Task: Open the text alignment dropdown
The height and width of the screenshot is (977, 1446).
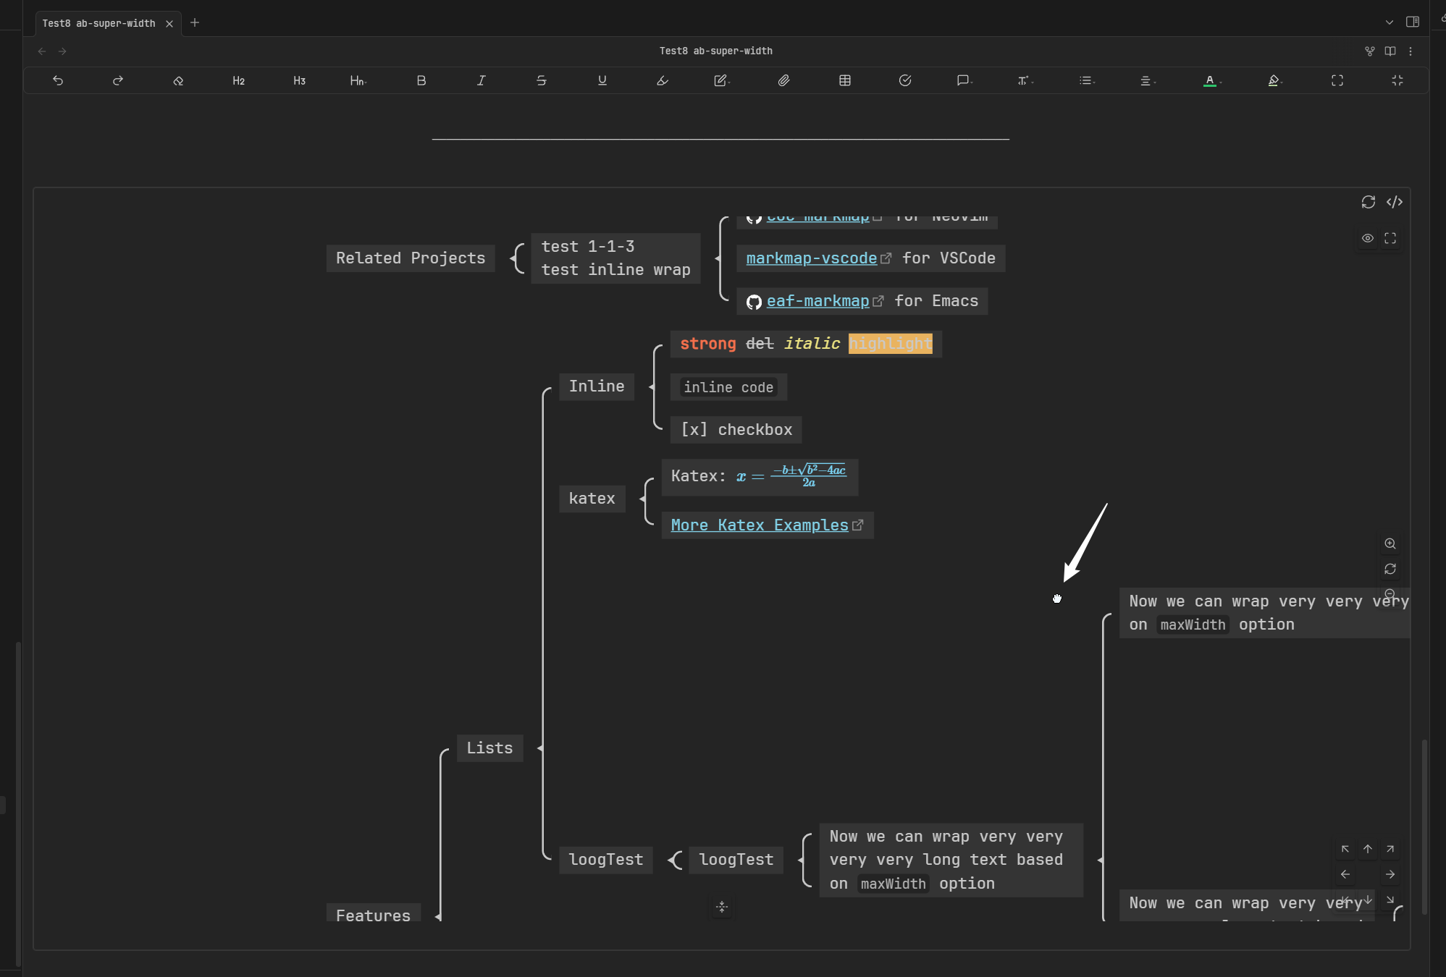Action: tap(1146, 80)
